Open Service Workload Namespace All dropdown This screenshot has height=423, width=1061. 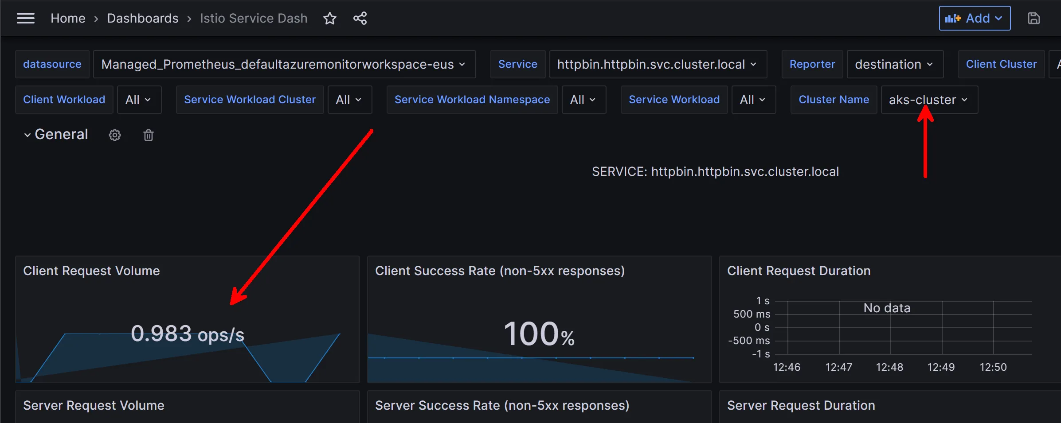click(x=583, y=100)
